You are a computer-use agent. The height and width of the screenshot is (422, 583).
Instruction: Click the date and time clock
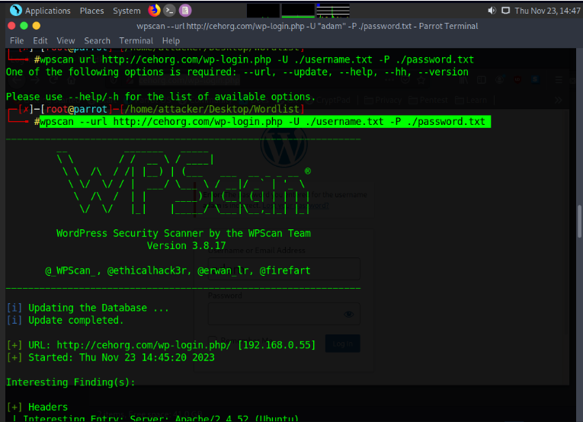tap(546, 11)
